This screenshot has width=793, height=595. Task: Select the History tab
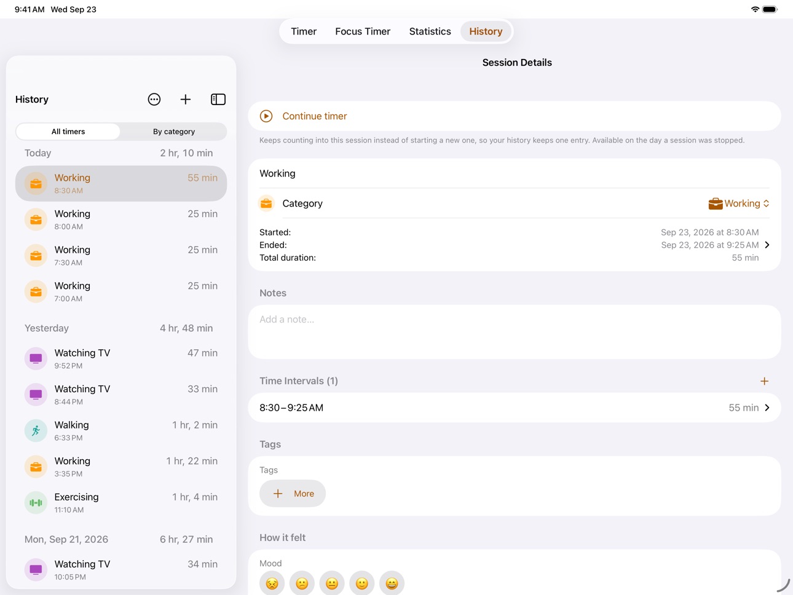(486, 31)
